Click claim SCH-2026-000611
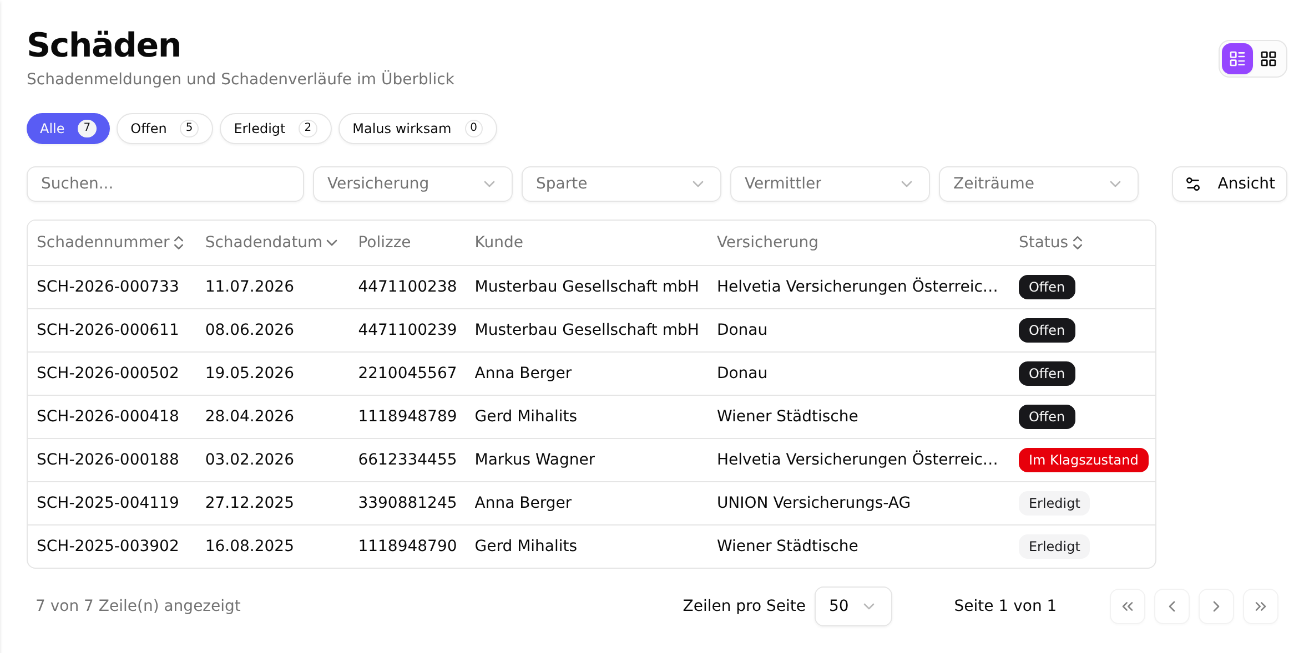Screen dimensions: 1314x653 (x=108, y=330)
